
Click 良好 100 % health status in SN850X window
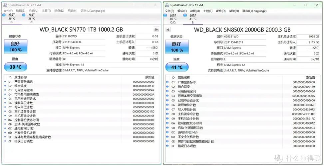click(177, 47)
